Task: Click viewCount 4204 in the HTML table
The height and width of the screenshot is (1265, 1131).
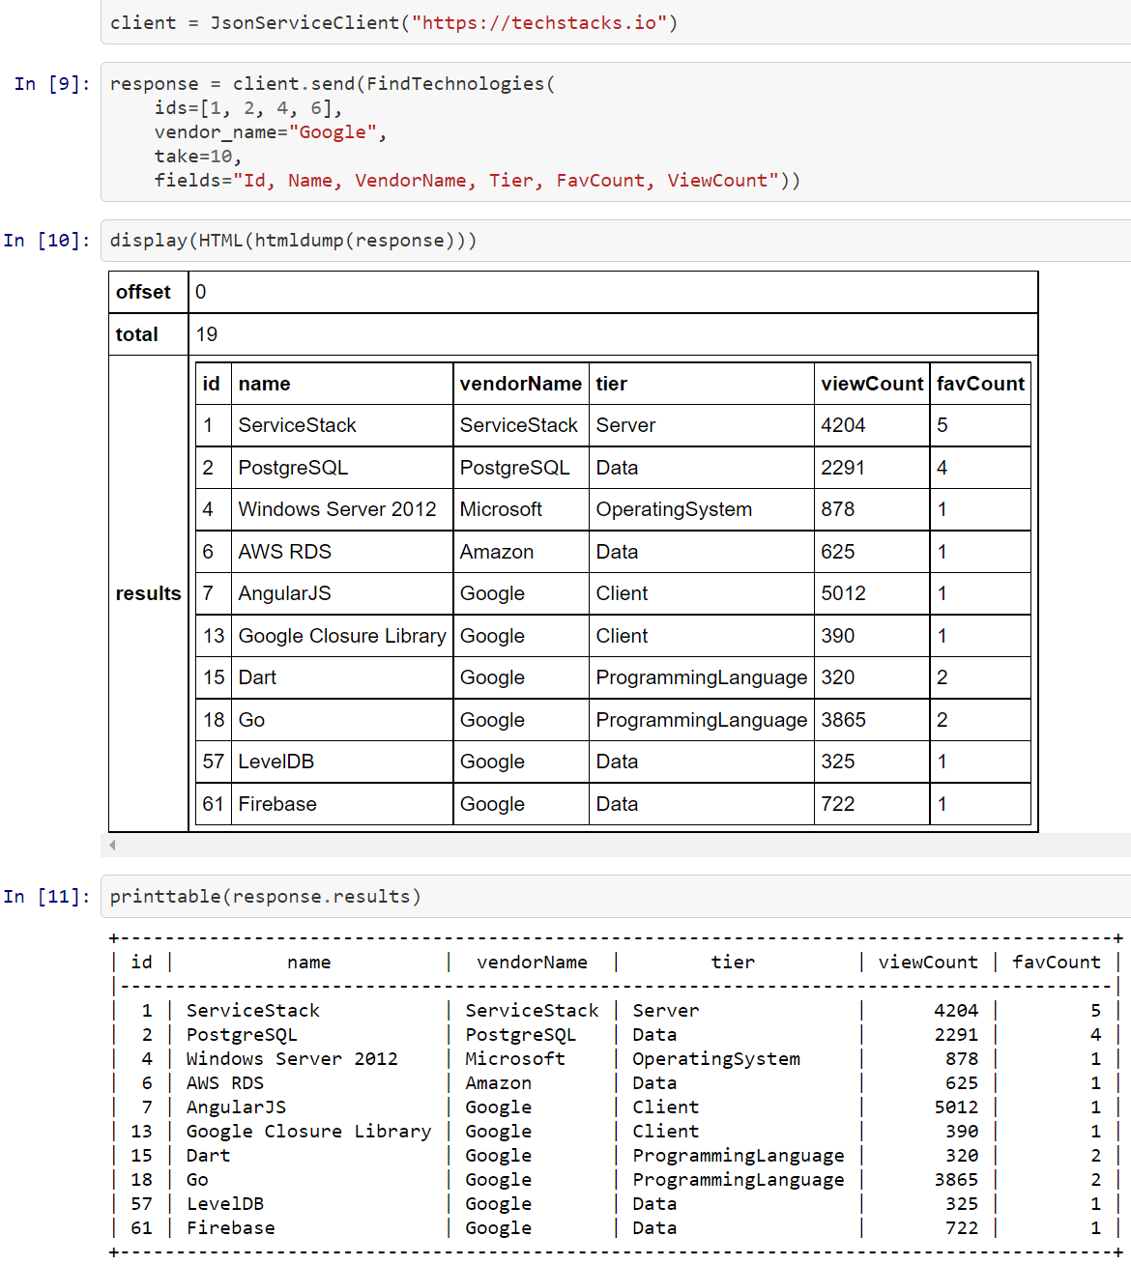Action: [x=843, y=425]
